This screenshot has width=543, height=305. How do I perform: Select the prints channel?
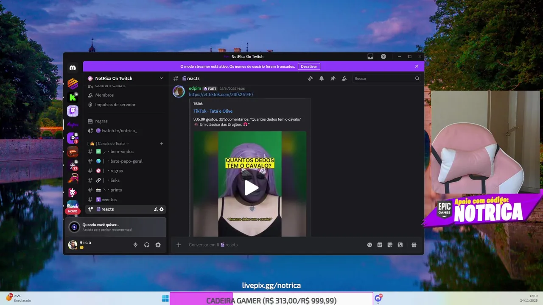point(125,190)
